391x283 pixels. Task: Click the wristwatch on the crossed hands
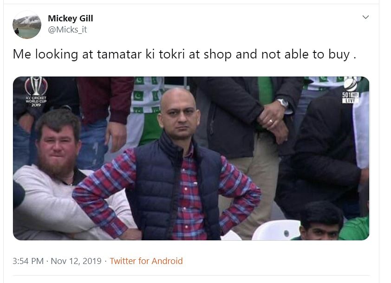tap(282, 103)
